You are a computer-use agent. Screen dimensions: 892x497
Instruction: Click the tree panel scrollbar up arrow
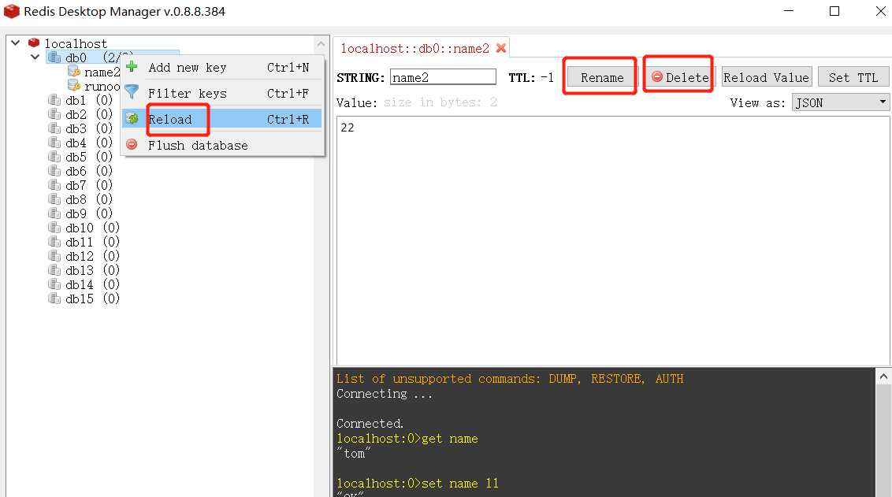point(321,44)
